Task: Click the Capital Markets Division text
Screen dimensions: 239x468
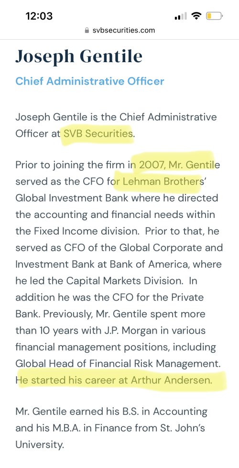Action: pyautogui.click(x=123, y=281)
